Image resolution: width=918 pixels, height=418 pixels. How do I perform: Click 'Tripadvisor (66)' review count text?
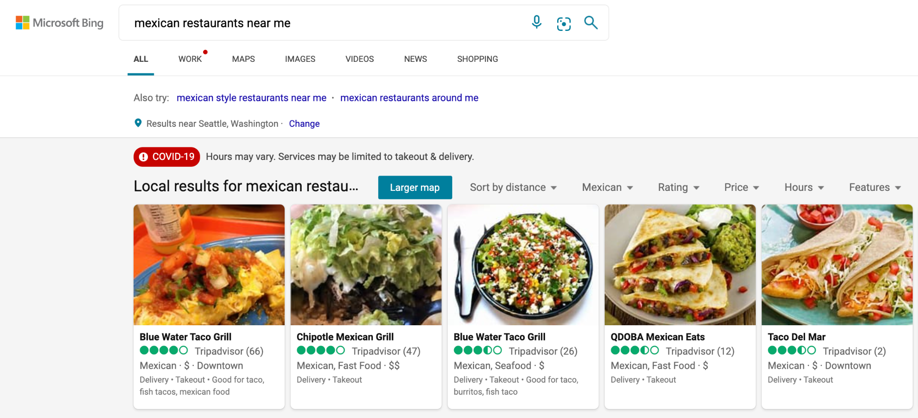pyautogui.click(x=229, y=351)
